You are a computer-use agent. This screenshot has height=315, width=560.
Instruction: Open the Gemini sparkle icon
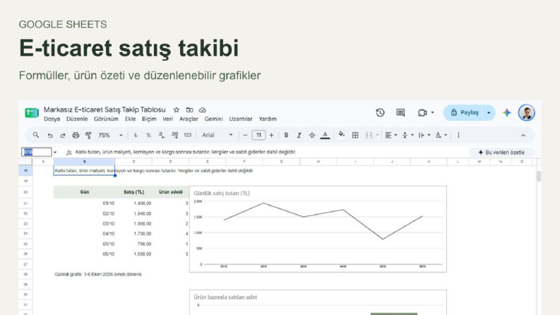point(507,112)
